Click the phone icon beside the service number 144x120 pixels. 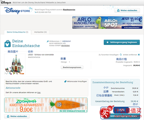pos(35,12)
